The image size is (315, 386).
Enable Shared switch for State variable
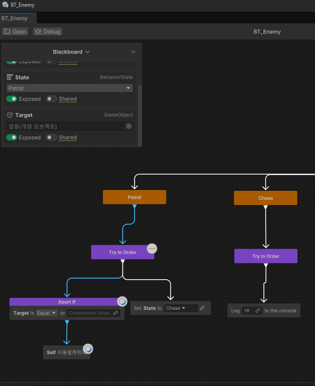(x=52, y=99)
